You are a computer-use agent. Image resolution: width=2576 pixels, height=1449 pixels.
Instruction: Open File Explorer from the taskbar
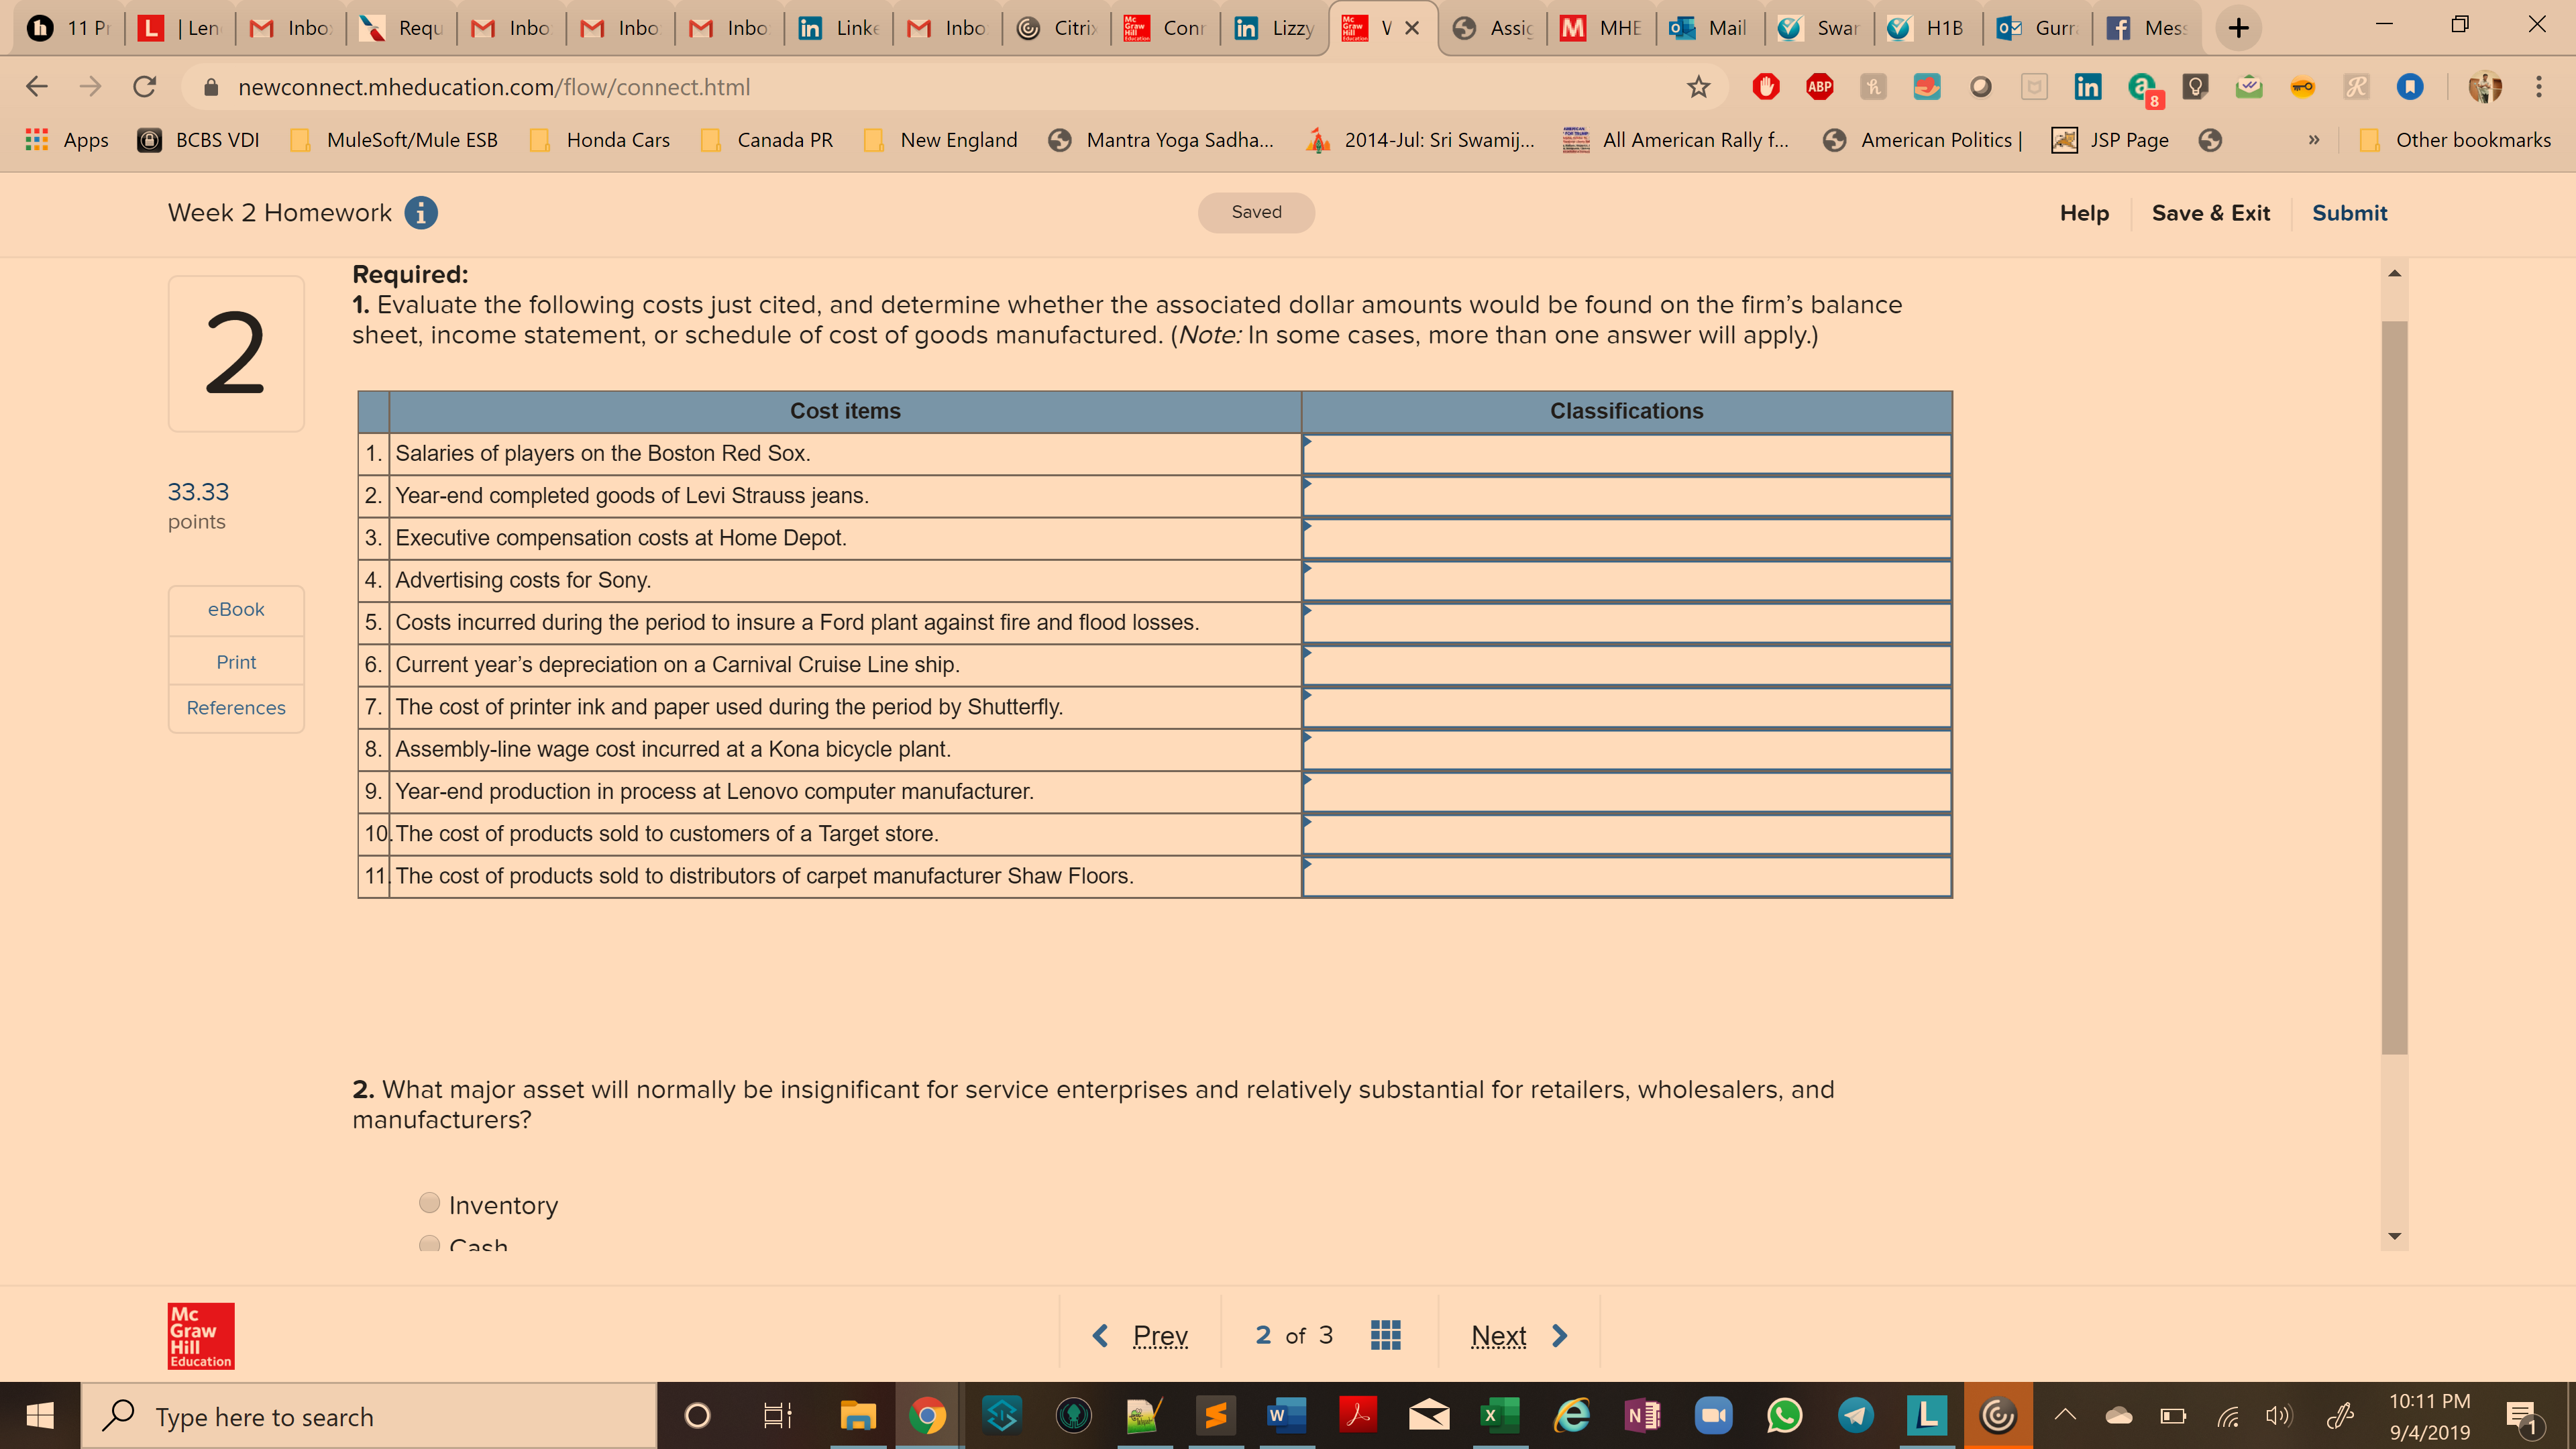coord(858,1416)
